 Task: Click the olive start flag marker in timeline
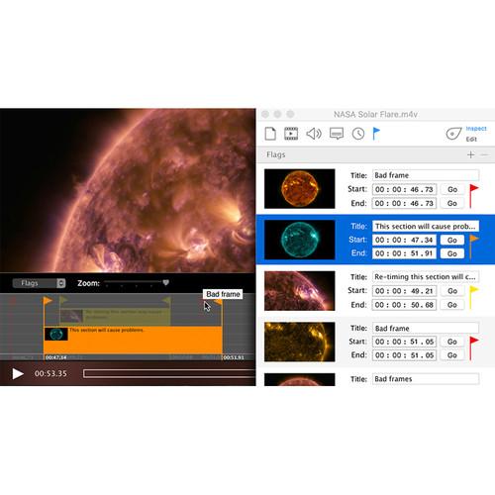tap(63, 300)
